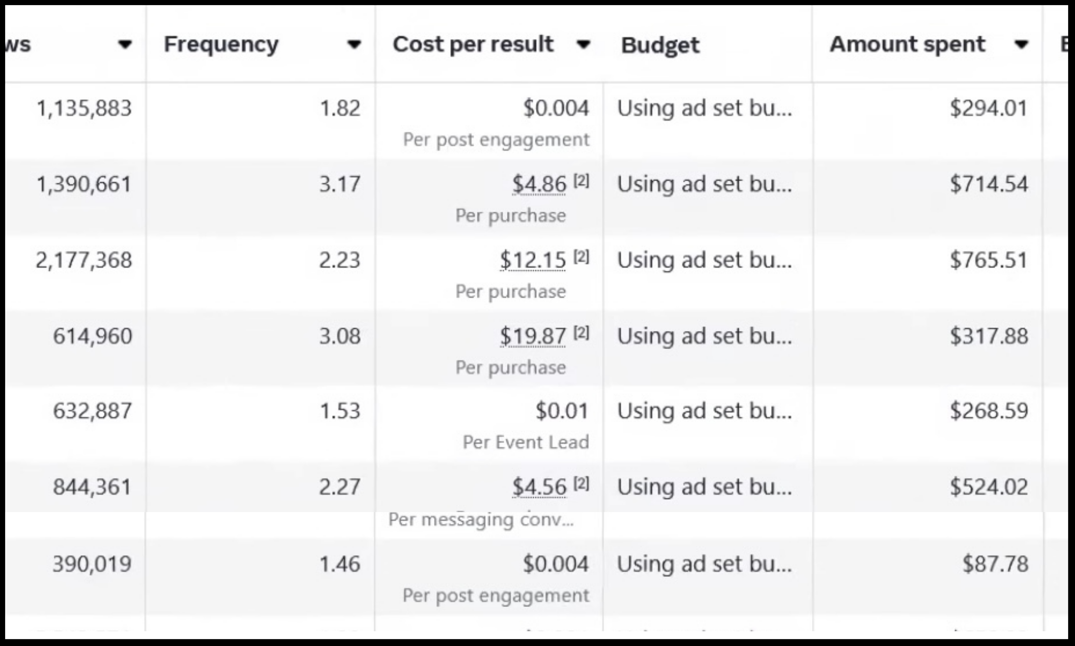Expand the leftmost partial column dropdown arrow

coord(125,44)
